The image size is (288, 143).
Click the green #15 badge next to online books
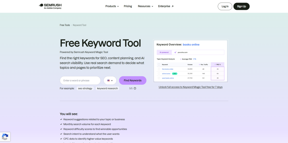click(x=175, y=73)
